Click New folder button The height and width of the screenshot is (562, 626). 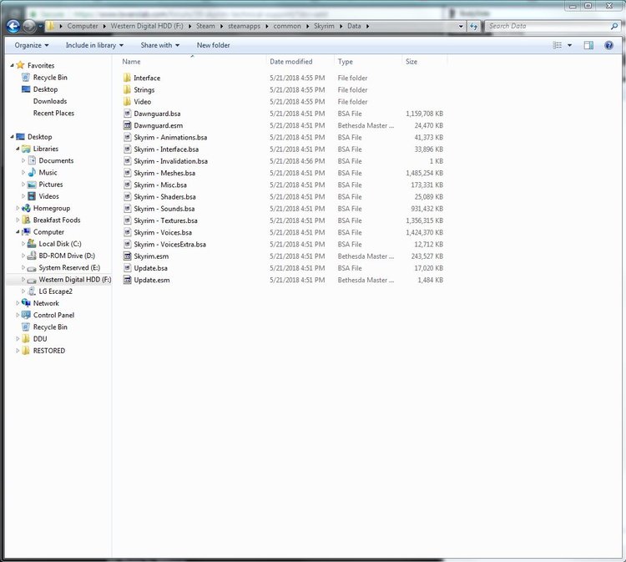tap(213, 45)
